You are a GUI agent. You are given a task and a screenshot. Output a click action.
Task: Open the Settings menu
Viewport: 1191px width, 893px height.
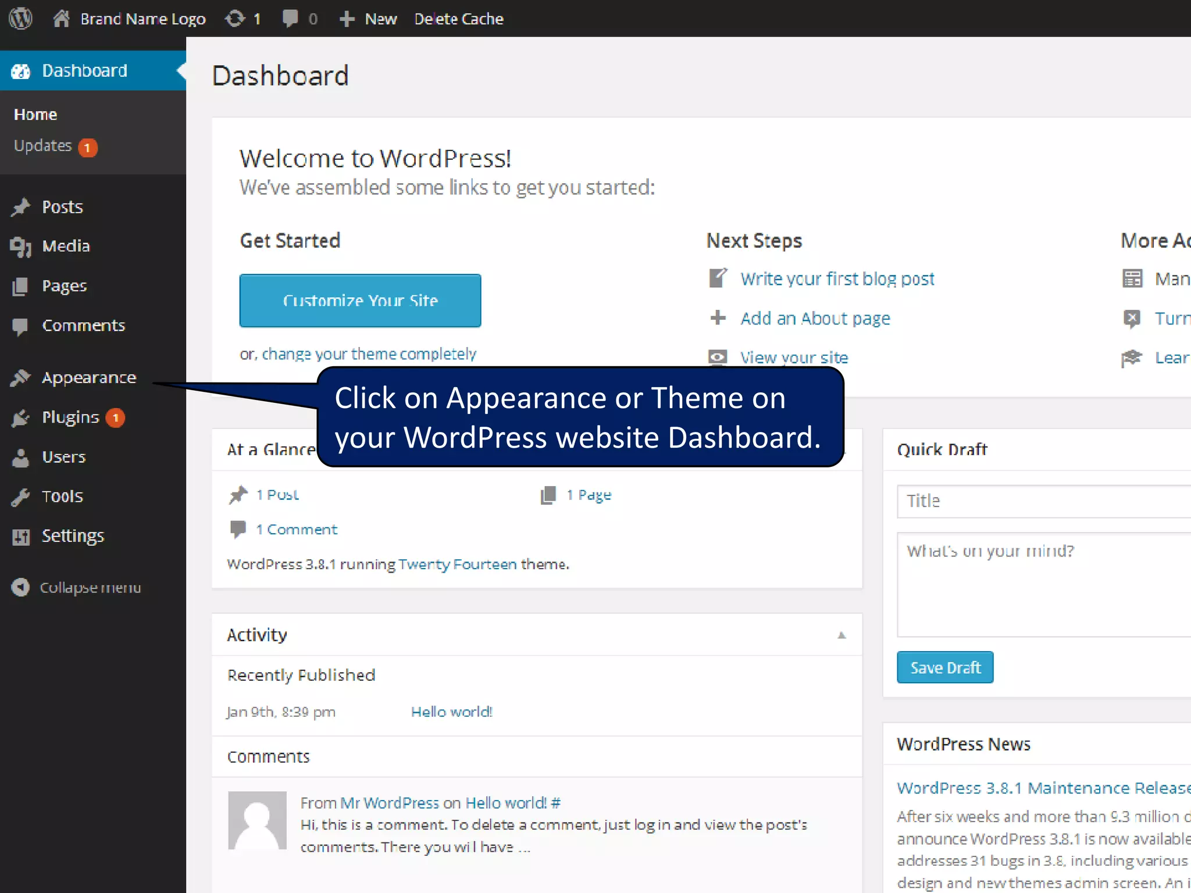click(73, 536)
